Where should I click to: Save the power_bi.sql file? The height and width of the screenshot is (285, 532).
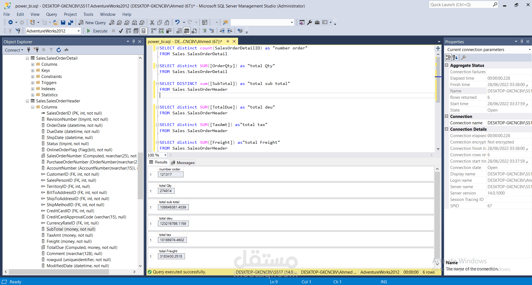[x=63, y=22]
